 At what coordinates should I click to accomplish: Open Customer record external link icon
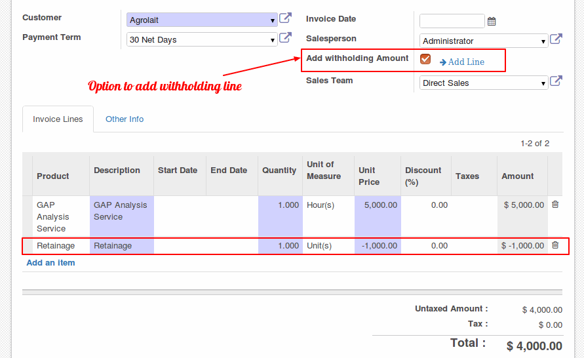coord(285,18)
